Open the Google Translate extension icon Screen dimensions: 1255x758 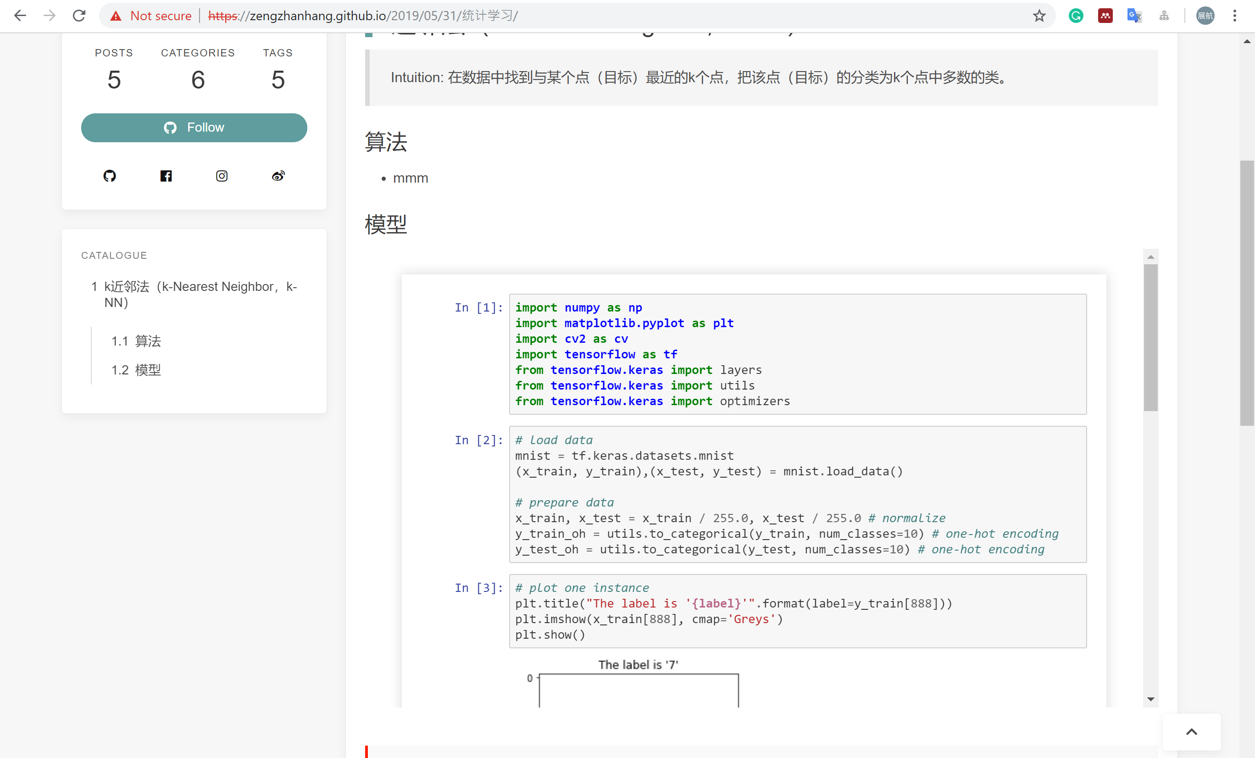(x=1134, y=15)
